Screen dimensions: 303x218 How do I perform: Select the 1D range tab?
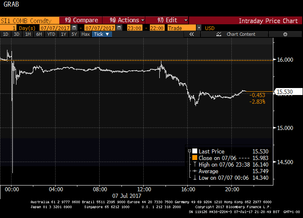[6, 34]
